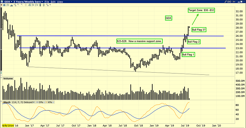
Task: Open the View menu
Action: point(60,2)
